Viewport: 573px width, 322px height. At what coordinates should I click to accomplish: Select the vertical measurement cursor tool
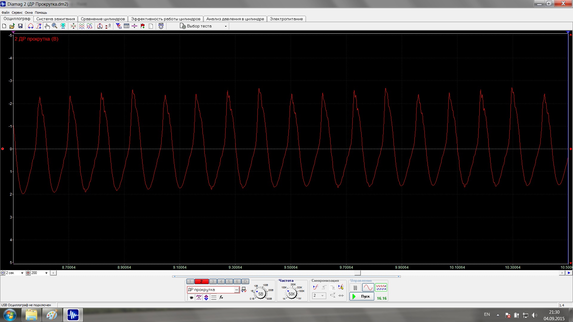click(x=39, y=26)
